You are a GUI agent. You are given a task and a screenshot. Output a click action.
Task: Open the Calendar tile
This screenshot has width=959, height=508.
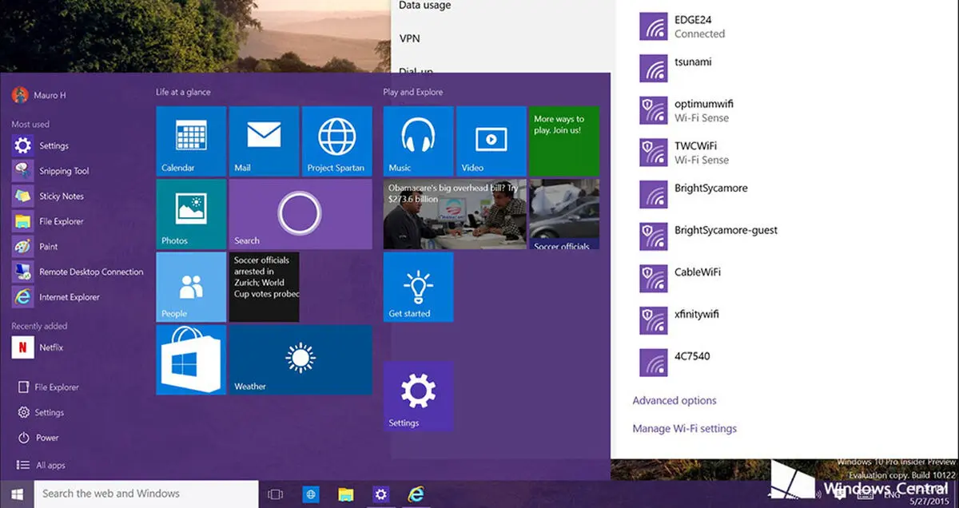(191, 141)
